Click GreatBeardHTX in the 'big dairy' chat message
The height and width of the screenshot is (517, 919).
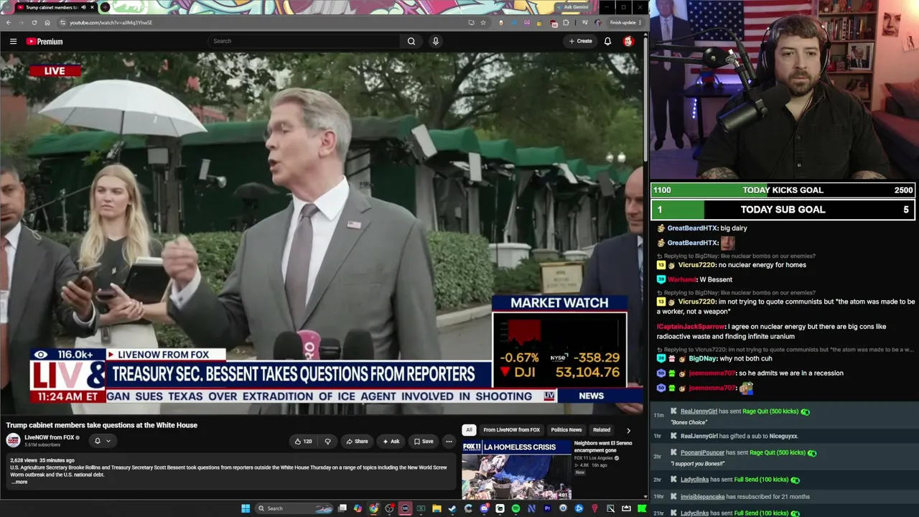692,228
